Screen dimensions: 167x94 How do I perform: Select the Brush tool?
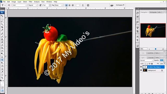[x=2, y=37]
